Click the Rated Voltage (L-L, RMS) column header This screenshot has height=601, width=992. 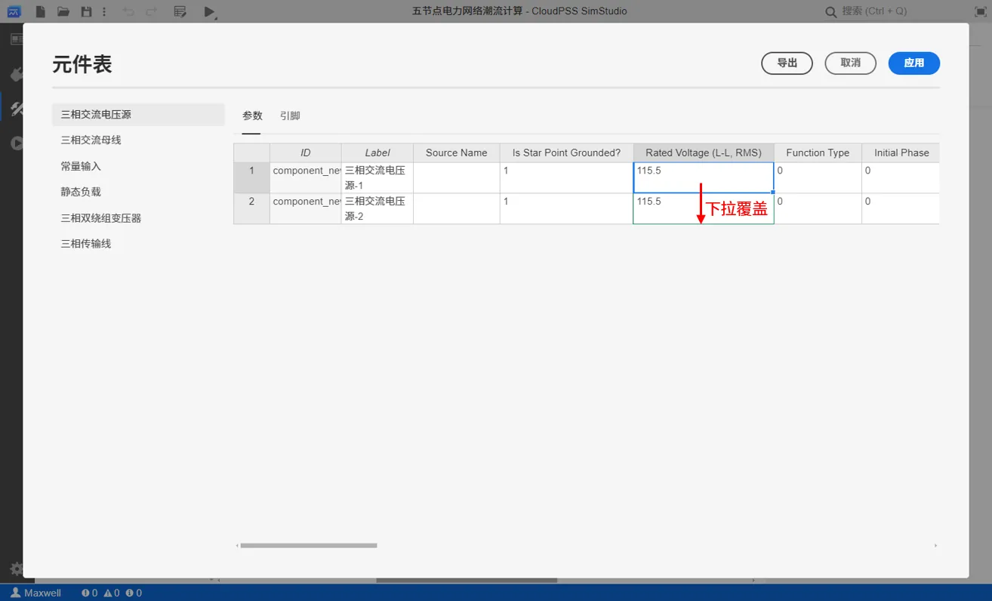pyautogui.click(x=704, y=153)
